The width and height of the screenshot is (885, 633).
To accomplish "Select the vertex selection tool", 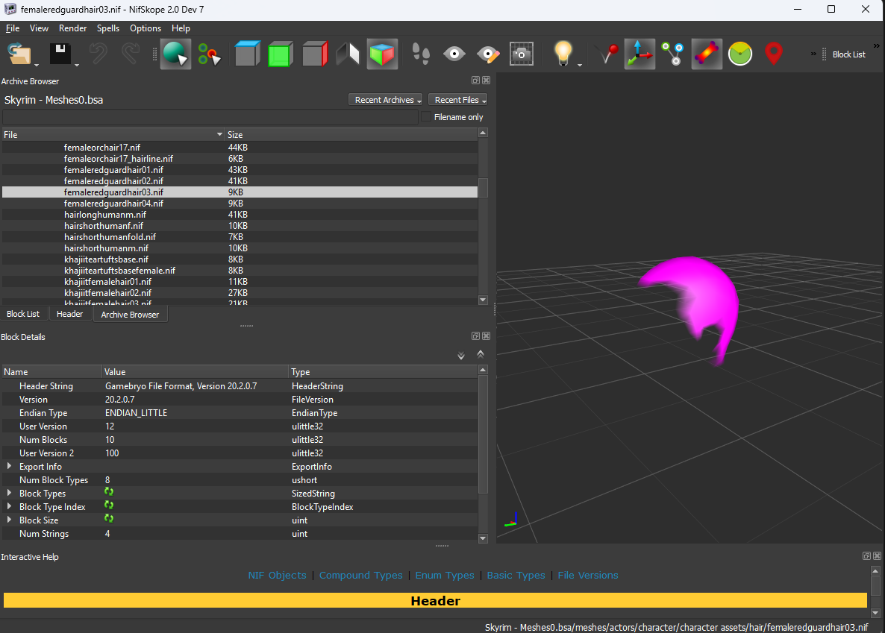I will (x=210, y=54).
